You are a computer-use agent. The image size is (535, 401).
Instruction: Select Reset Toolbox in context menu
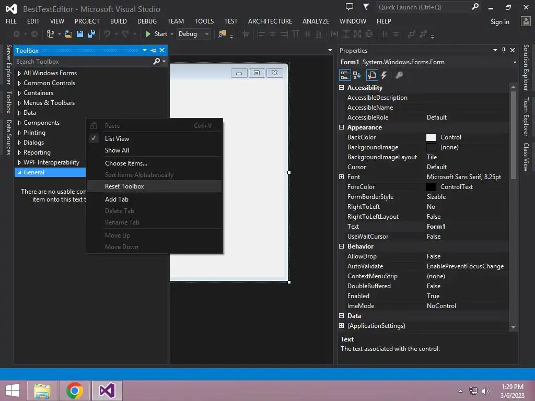point(155,186)
